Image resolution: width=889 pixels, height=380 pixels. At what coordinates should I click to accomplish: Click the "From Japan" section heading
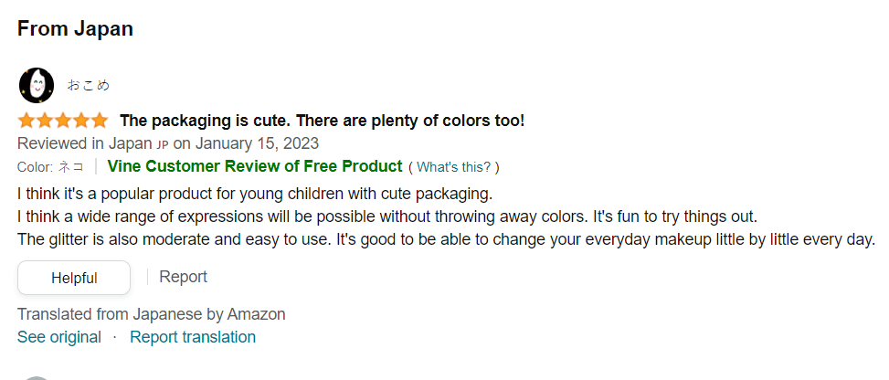[75, 28]
